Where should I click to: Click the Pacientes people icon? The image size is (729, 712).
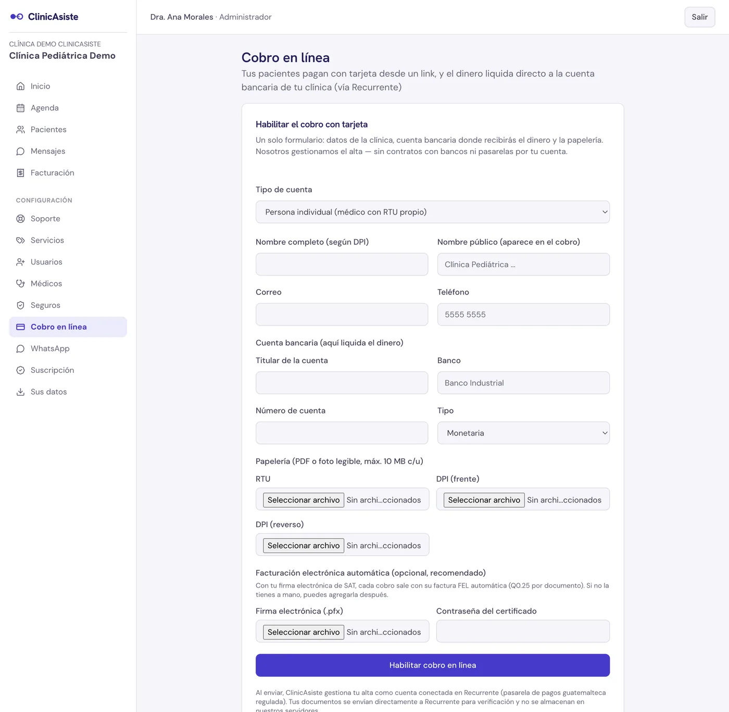20,130
